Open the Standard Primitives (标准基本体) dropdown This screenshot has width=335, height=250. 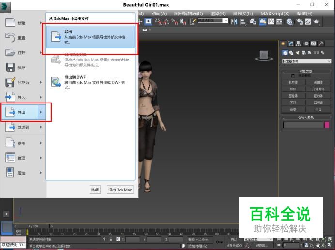click(x=306, y=61)
